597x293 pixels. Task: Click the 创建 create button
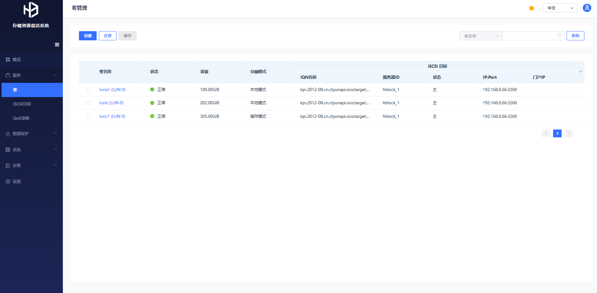pyautogui.click(x=87, y=36)
